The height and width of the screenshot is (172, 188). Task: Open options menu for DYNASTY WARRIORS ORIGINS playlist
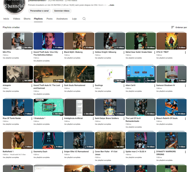pyautogui.click(x=185, y=152)
